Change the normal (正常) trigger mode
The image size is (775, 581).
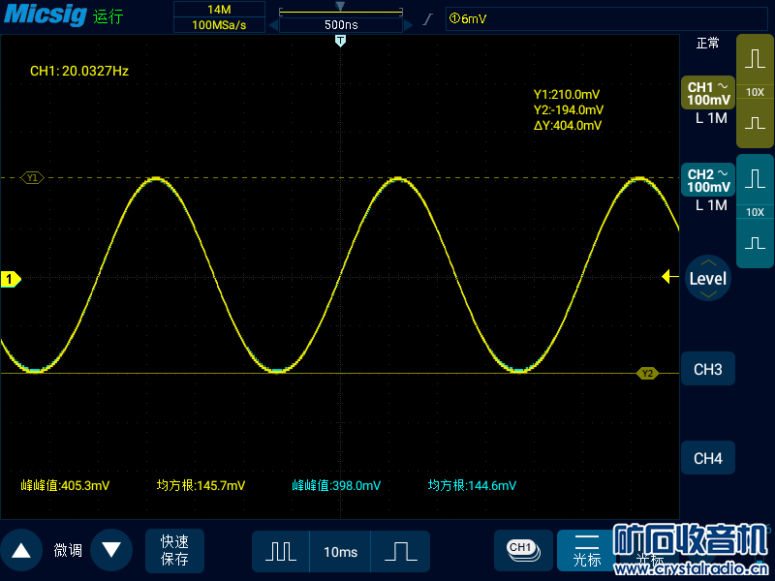(708, 44)
